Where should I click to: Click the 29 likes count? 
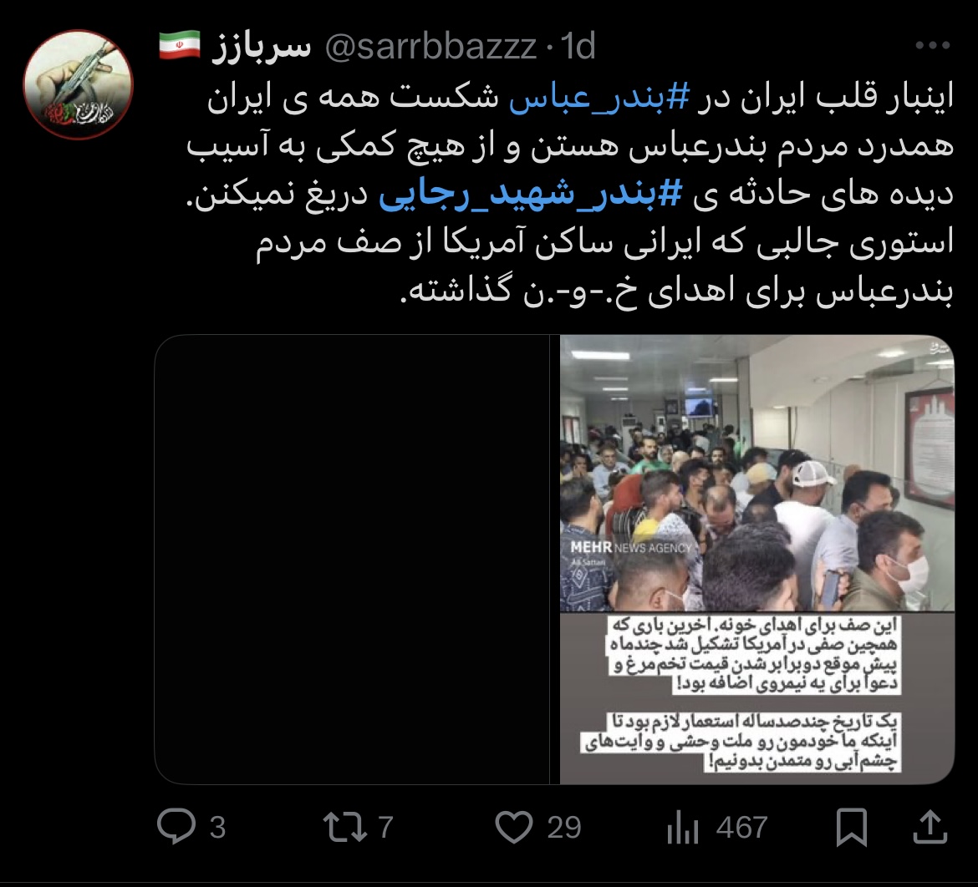click(x=564, y=828)
